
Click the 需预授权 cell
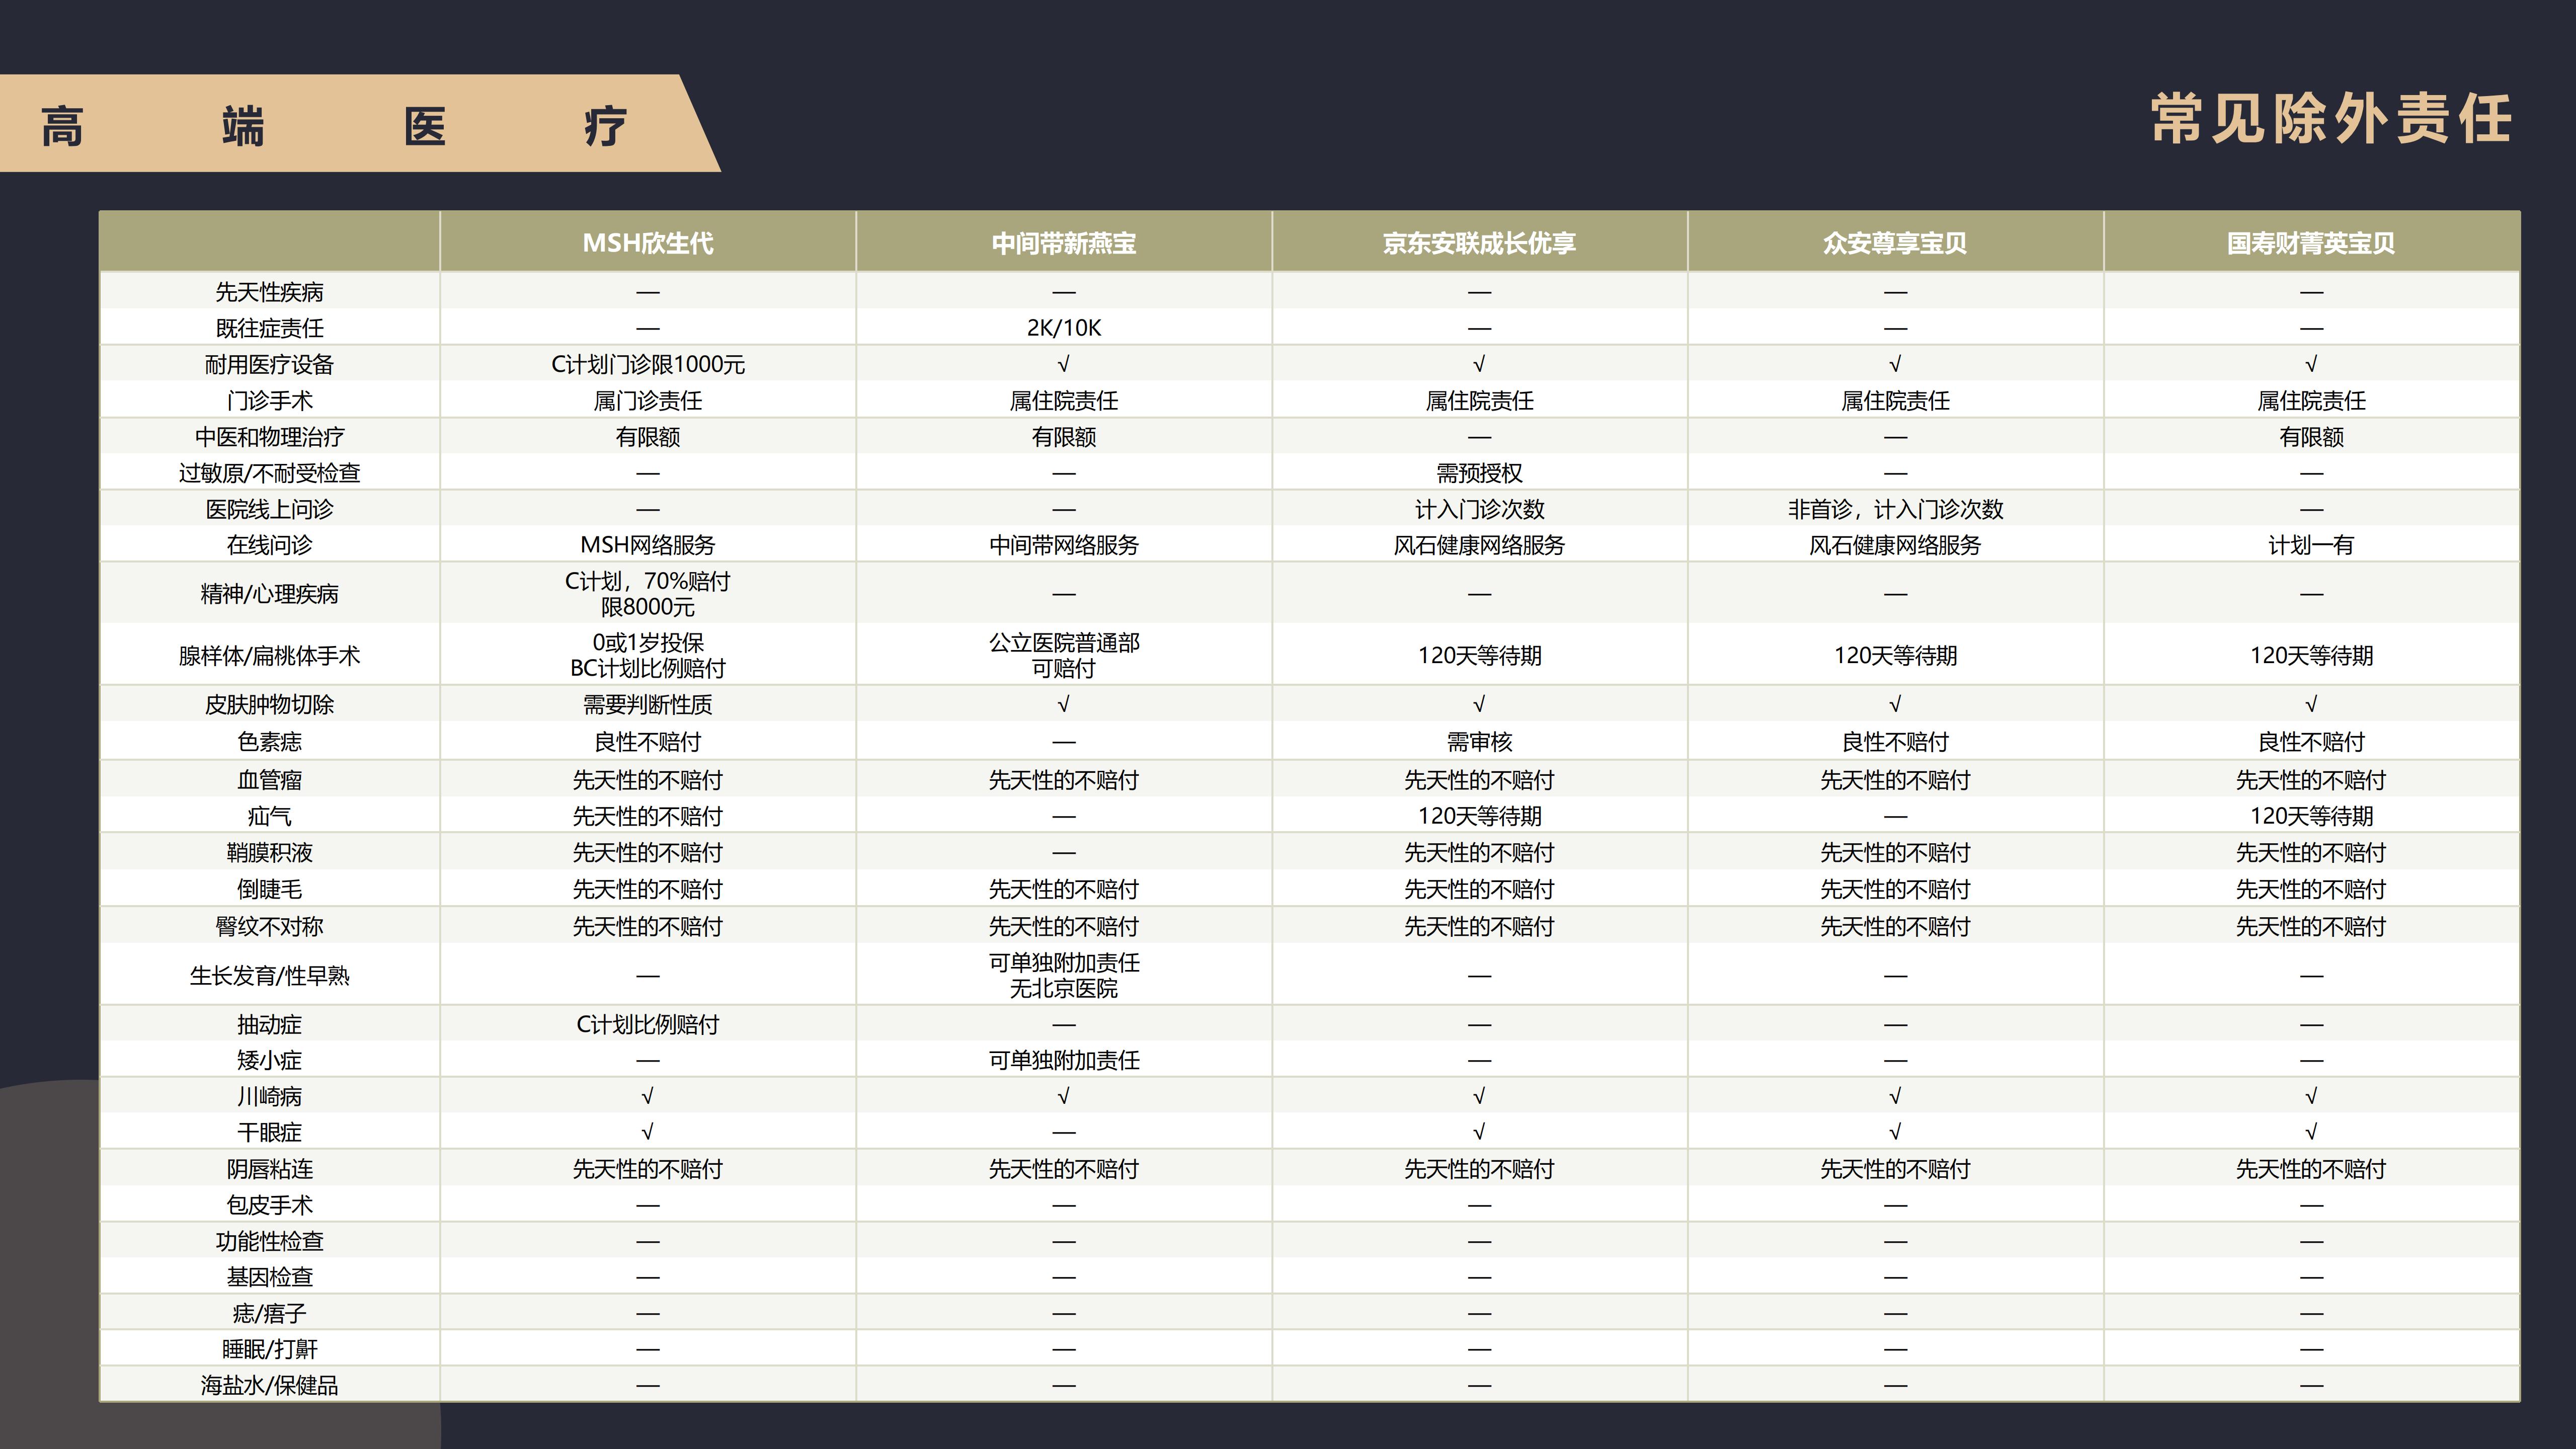[x=1479, y=473]
